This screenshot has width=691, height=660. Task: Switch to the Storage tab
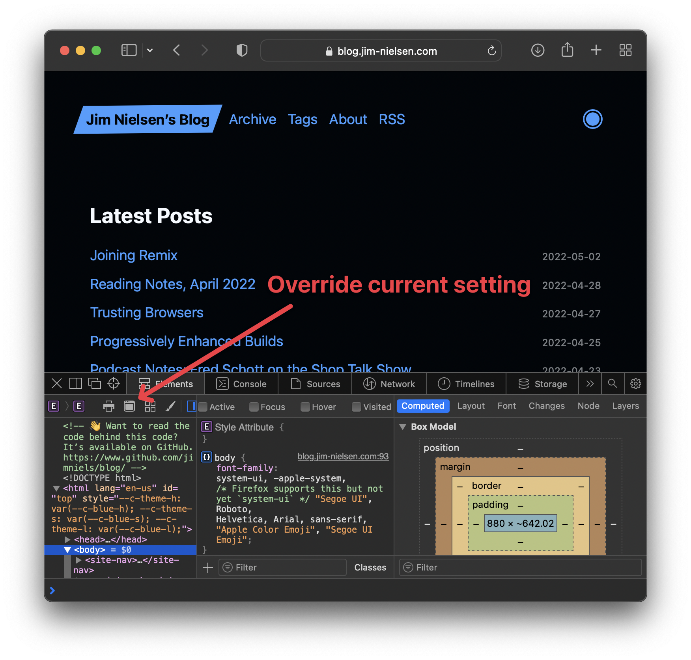(x=542, y=384)
